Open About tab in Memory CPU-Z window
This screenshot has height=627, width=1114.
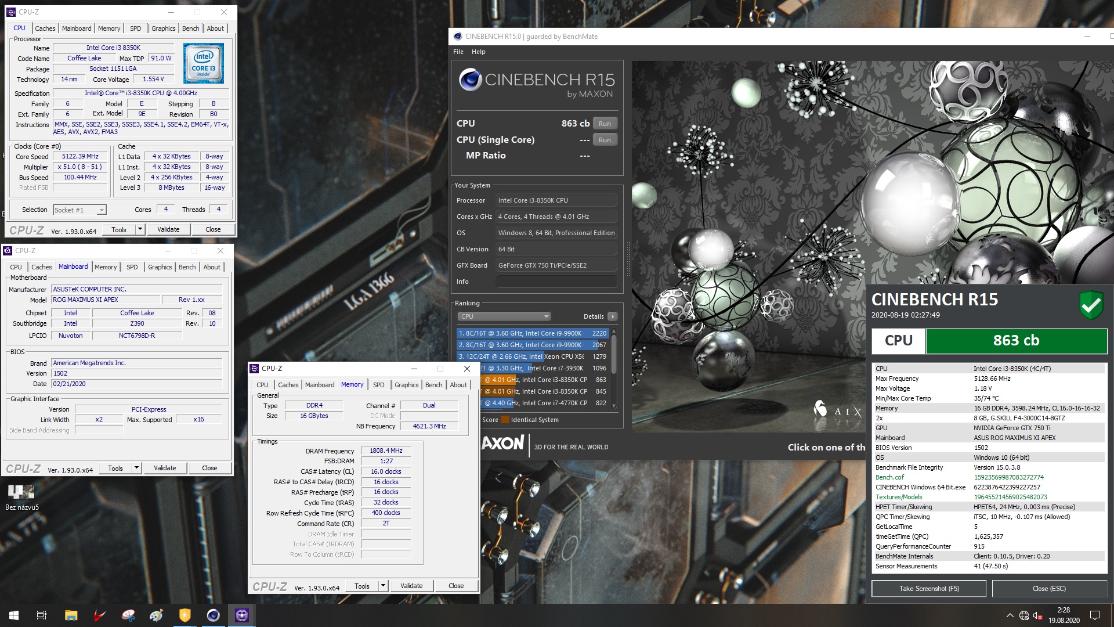[458, 385]
